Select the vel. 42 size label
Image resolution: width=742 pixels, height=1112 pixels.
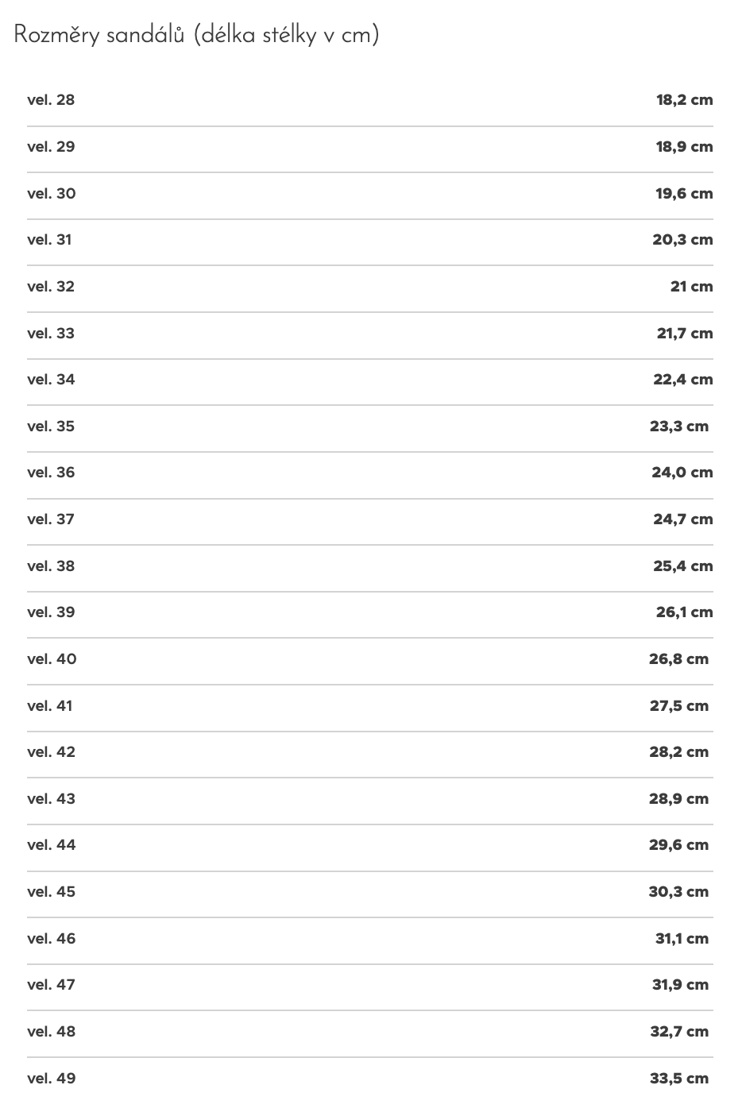(51, 752)
